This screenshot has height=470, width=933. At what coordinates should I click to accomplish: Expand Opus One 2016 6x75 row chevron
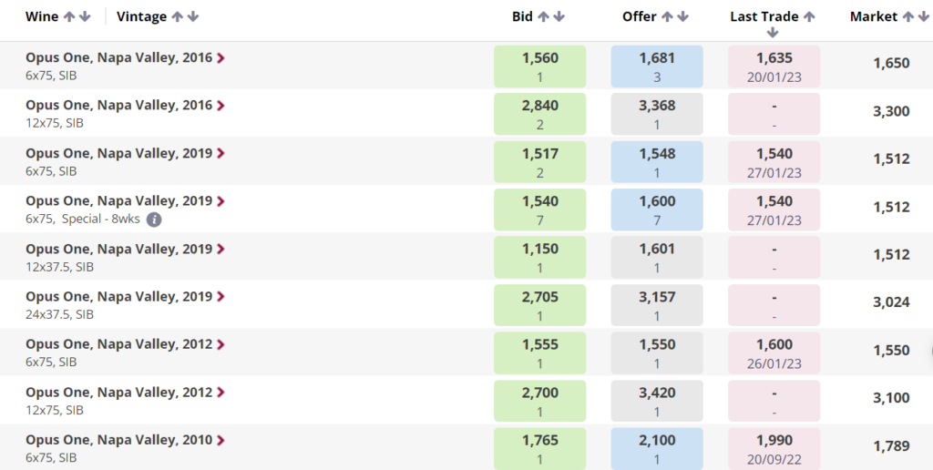tap(220, 57)
